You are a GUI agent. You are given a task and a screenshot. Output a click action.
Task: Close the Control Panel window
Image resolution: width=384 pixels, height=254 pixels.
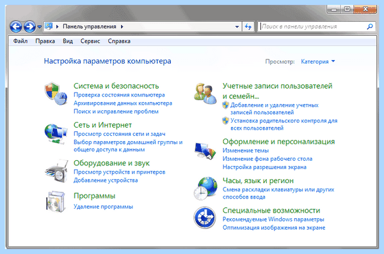coord(365,10)
